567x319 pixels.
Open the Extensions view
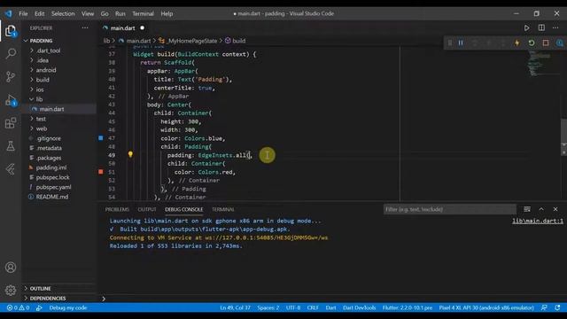11,123
